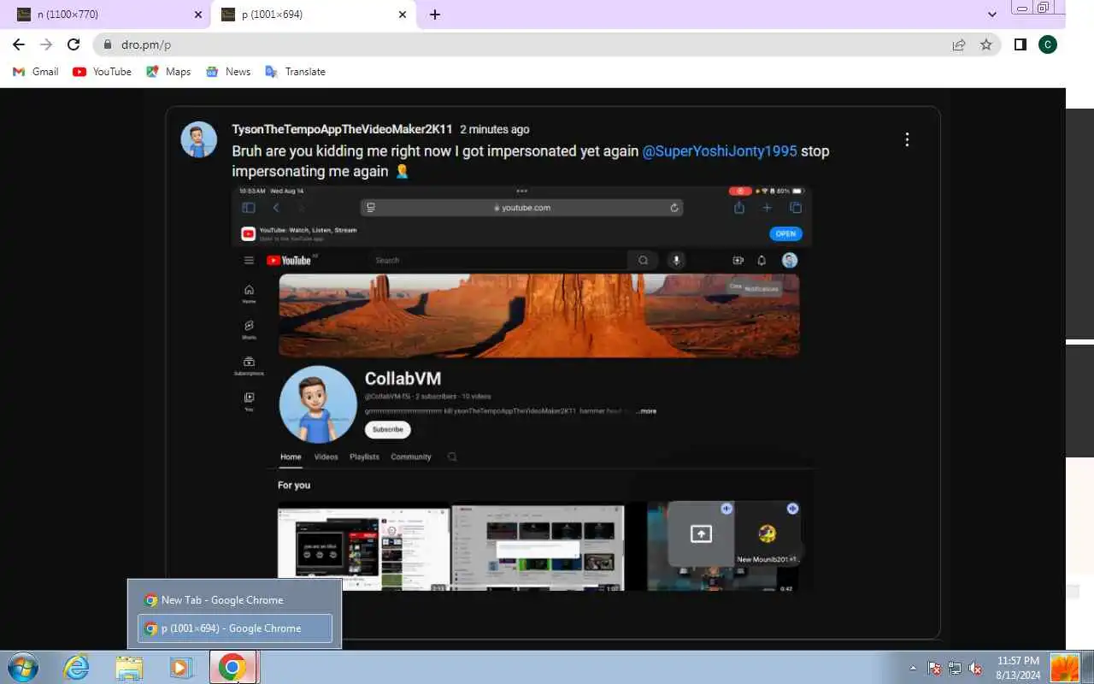1094x684 pixels.
Task: Open the Chrome profile avatar C
Action: [1048, 44]
